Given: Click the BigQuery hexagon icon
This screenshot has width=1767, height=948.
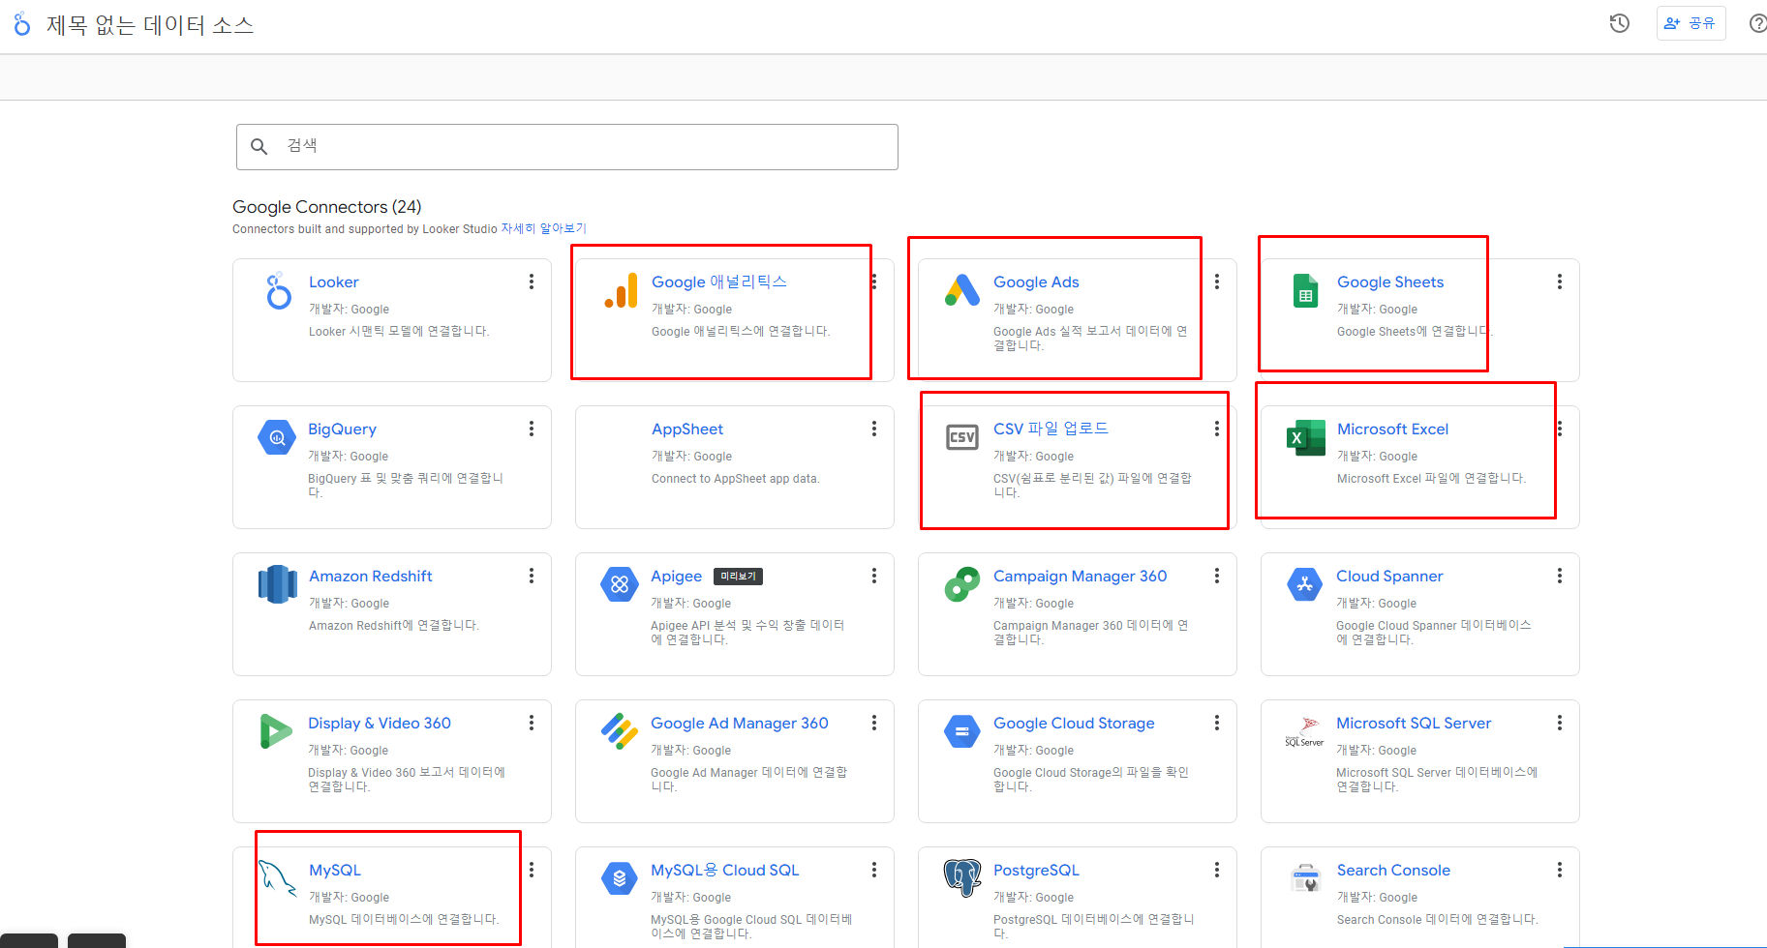Looking at the screenshot, I should pos(277,437).
